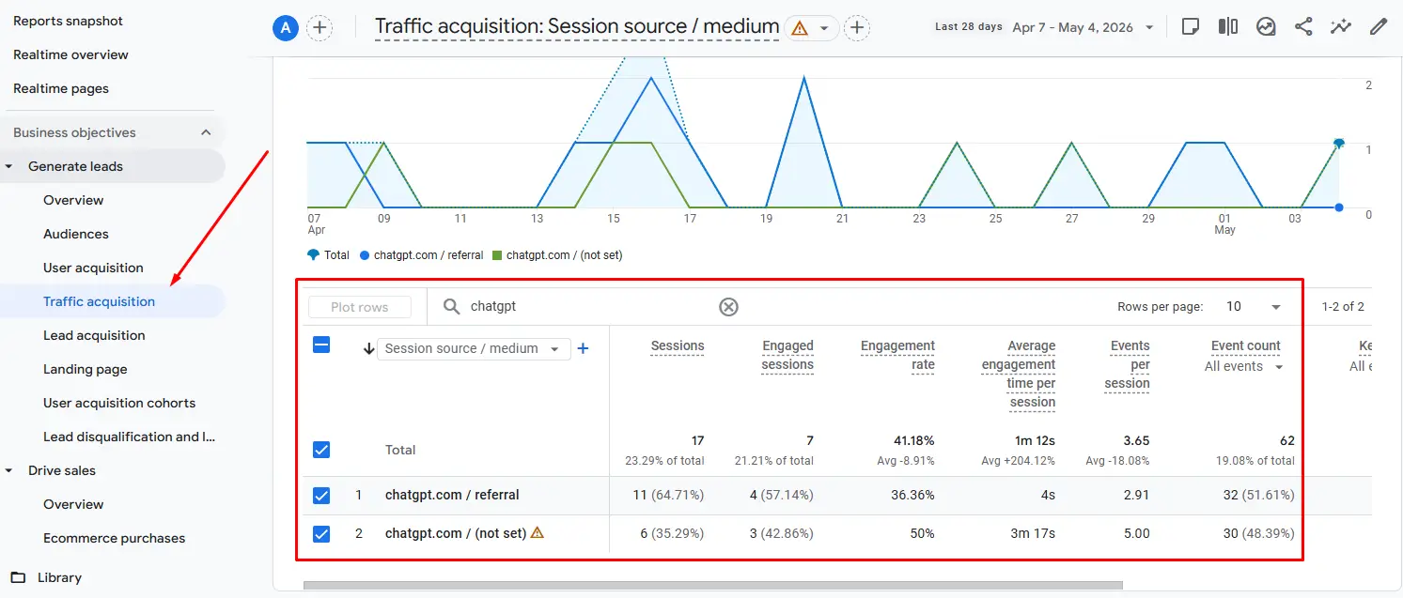
Task: Sort by the Sessions column header
Action: click(678, 345)
